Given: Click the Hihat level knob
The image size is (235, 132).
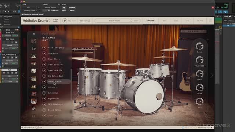Looking at the screenshot, I should 200,74.
